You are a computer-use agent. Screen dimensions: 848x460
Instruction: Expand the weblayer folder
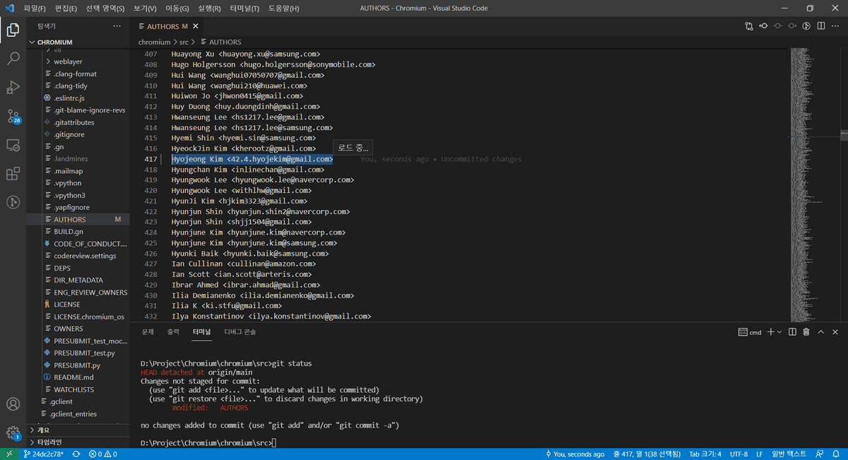[78, 61]
